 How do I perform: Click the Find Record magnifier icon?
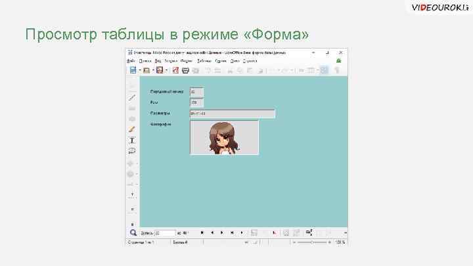coord(133,233)
